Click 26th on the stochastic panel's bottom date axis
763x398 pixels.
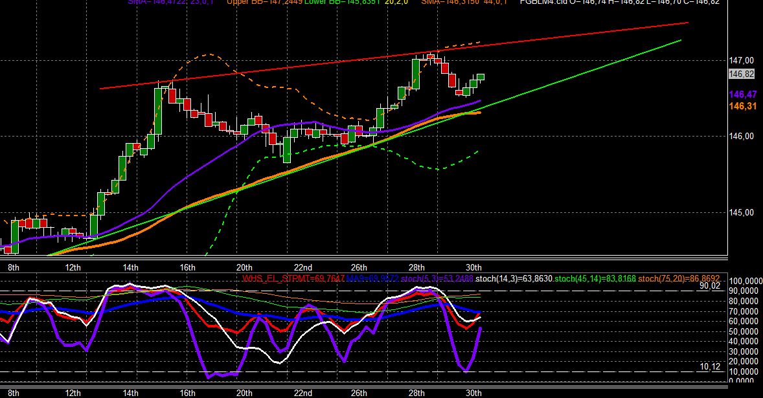[x=359, y=393]
